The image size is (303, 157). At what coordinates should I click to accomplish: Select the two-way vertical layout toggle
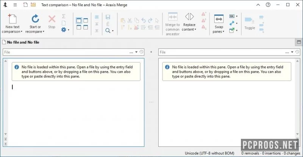79,20
